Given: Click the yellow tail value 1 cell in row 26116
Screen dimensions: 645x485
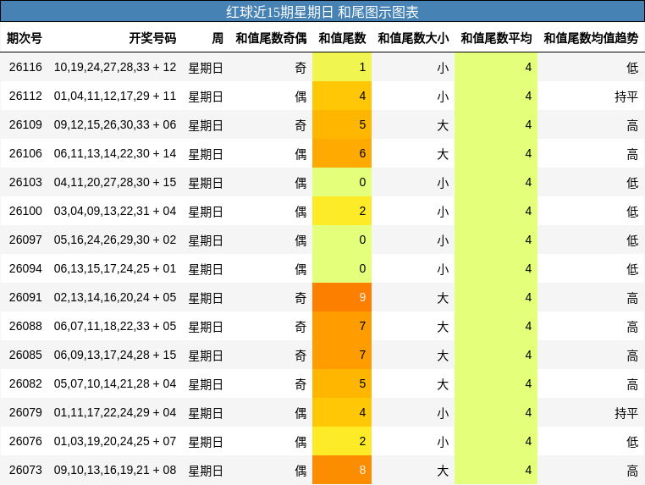Looking at the screenshot, I should [342, 67].
